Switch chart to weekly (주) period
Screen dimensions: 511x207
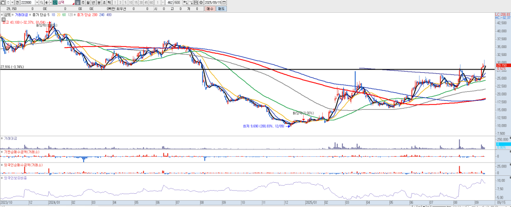tap(83, 2)
